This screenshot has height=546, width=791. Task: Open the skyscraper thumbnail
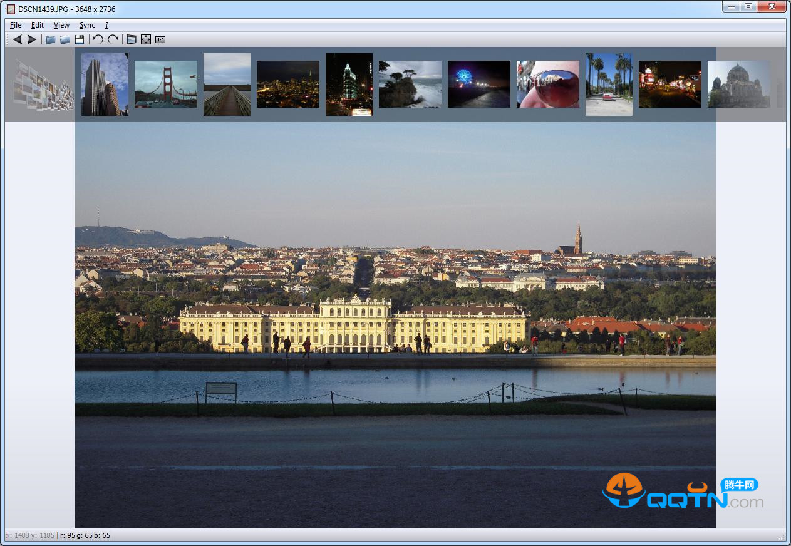tap(105, 84)
